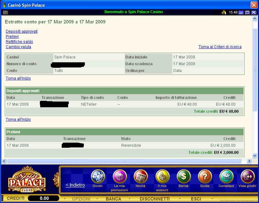Click the small icon at left of the welcome bar

5,13
